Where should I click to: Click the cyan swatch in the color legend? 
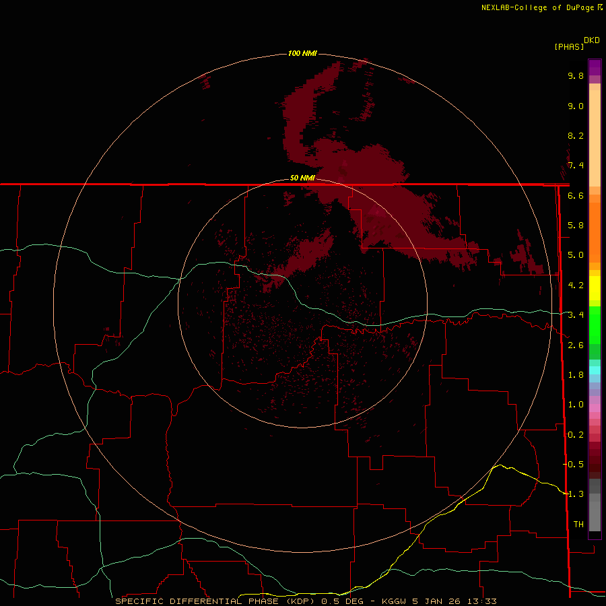[595, 370]
